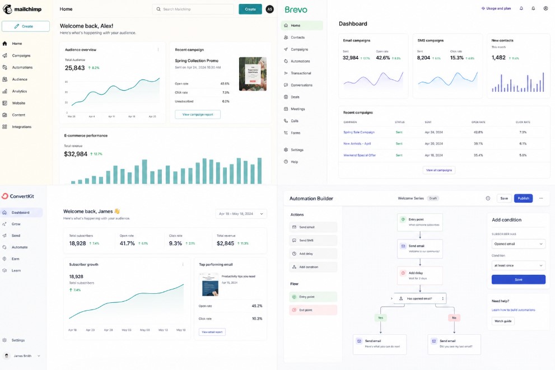Click blue Save in Add condition panel

(x=519, y=279)
